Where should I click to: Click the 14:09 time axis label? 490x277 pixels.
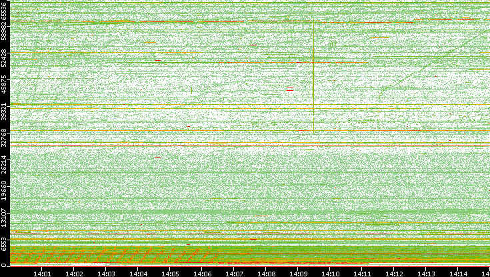click(x=298, y=274)
